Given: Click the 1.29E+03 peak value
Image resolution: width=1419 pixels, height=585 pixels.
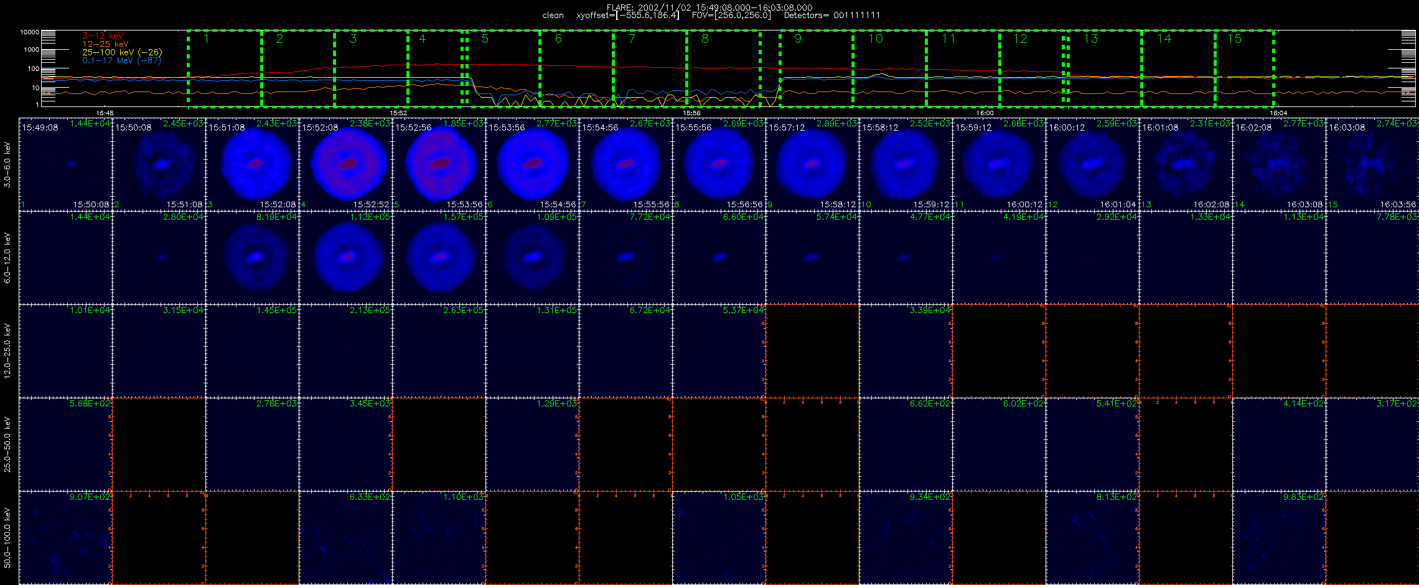Looking at the screenshot, I should click(557, 404).
